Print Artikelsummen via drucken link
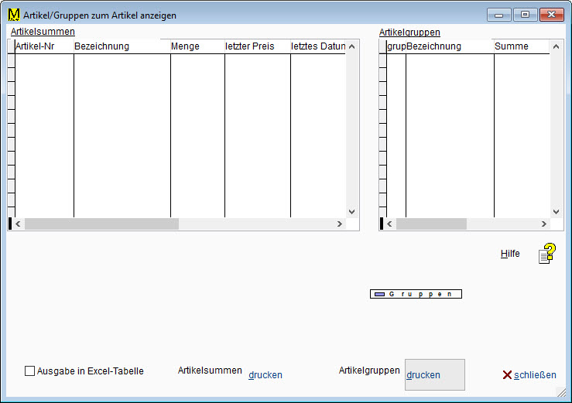The image size is (572, 403). tap(265, 375)
